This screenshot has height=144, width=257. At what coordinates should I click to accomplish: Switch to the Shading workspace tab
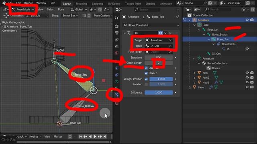[x=150, y=4]
